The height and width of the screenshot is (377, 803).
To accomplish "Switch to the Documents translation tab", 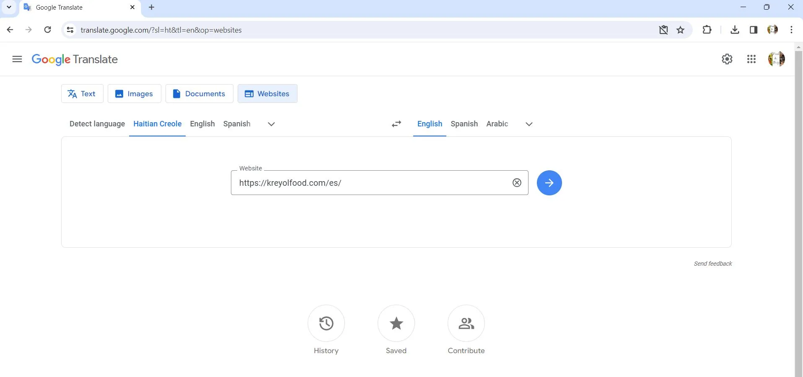I will (199, 94).
